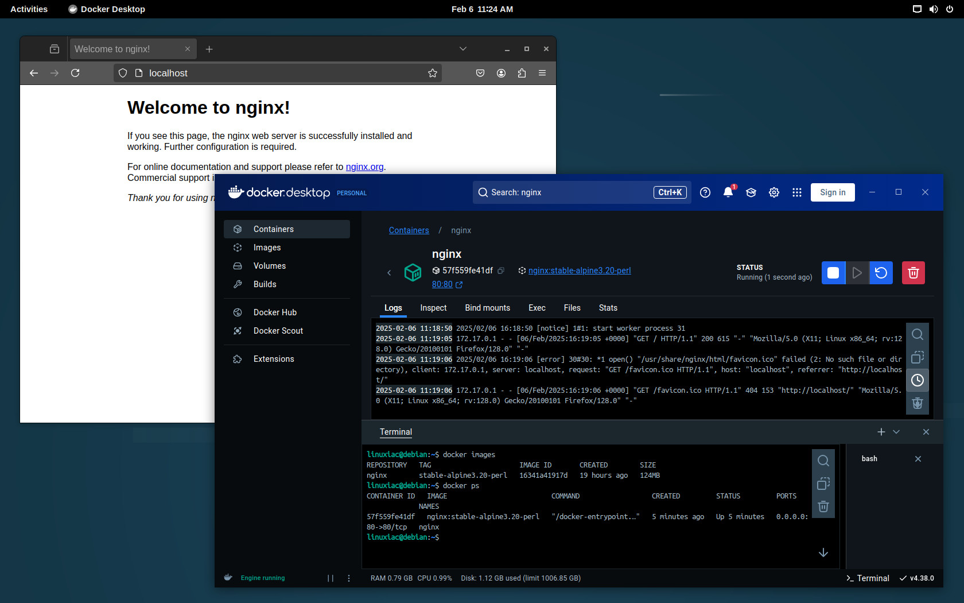
Task: Add a new terminal session
Action: click(881, 432)
